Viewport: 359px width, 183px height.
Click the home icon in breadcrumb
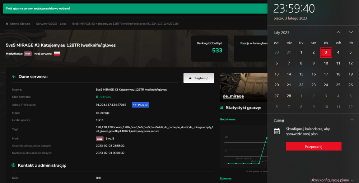(x=7, y=24)
